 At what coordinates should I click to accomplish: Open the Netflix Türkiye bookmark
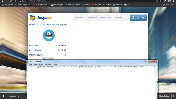pos(23,5)
